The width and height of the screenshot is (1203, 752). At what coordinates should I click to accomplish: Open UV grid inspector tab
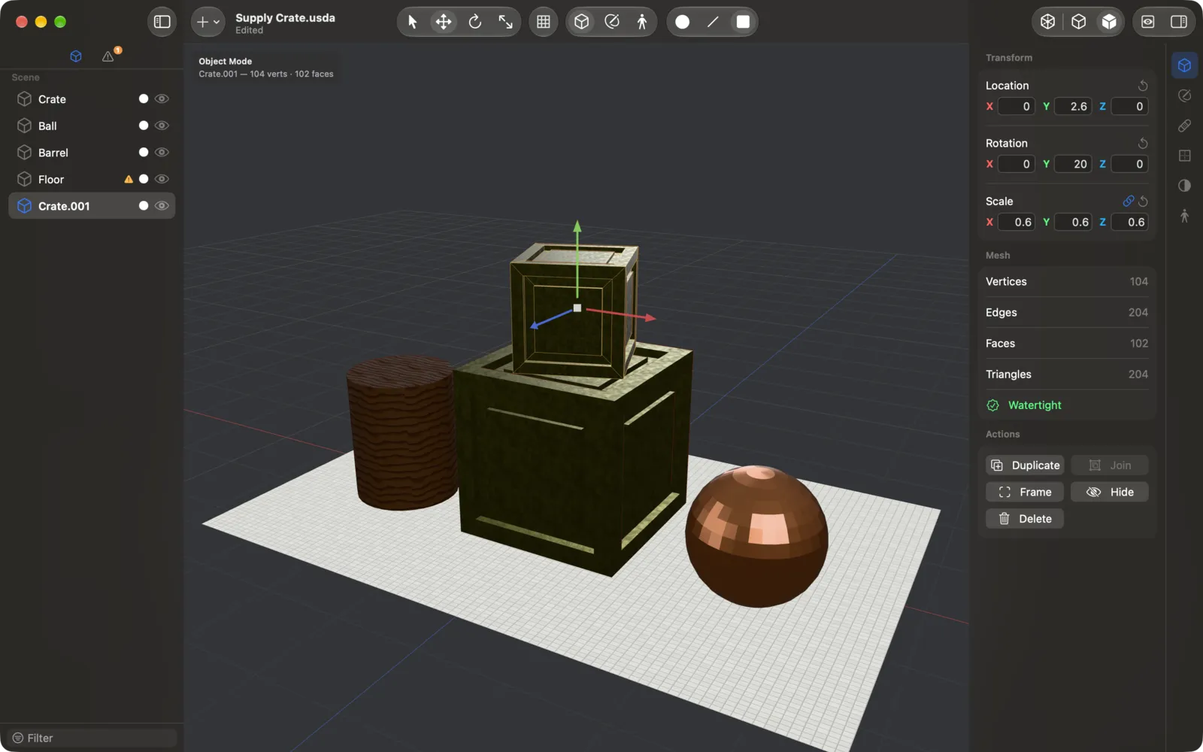[x=1184, y=156]
